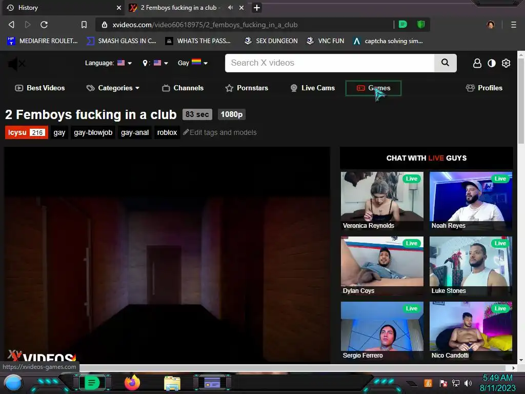Open the browser profile avatar
Image resolution: width=525 pixels, height=394 pixels.
coord(491,25)
